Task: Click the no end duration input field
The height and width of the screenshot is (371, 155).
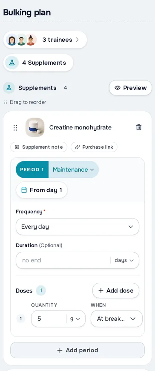Action: point(63,260)
